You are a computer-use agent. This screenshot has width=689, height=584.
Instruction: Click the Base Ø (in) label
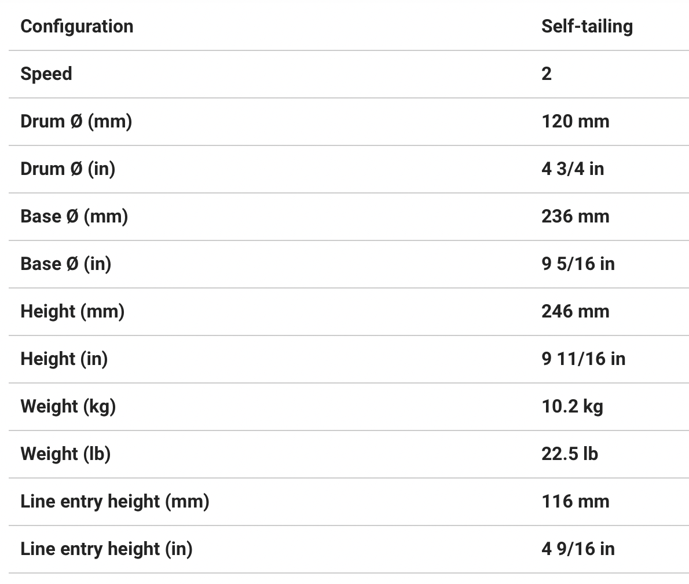[x=65, y=264]
